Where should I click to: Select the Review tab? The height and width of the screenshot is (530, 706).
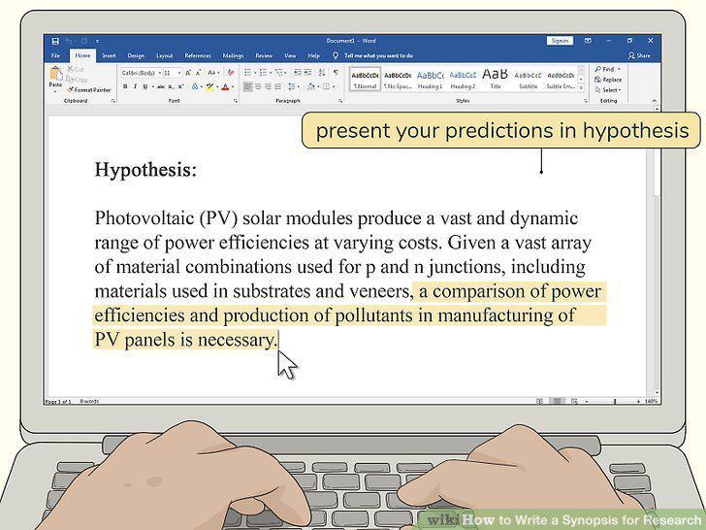[x=264, y=55]
